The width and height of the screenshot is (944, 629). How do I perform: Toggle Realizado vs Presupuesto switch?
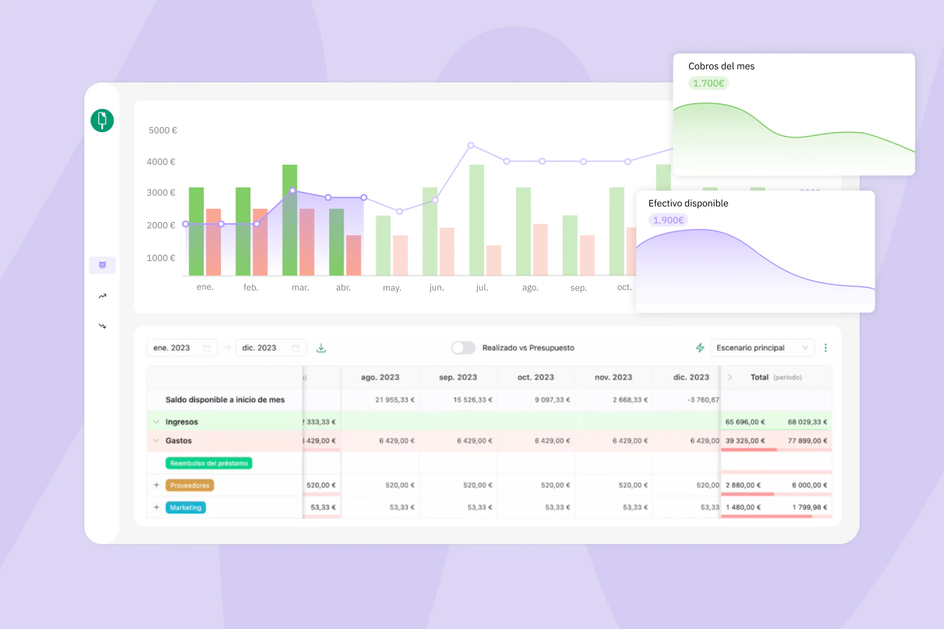click(463, 348)
